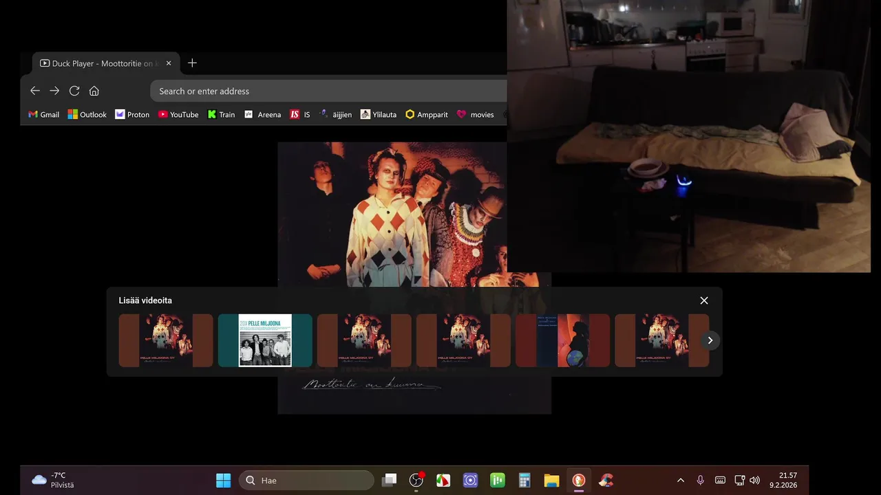
Task: Open the volume control tray icon
Action: (x=754, y=481)
